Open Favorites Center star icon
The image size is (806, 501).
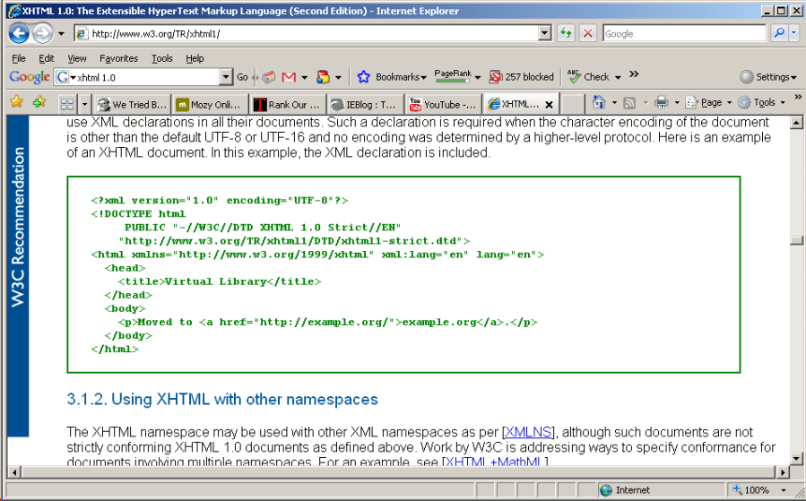pos(16,102)
